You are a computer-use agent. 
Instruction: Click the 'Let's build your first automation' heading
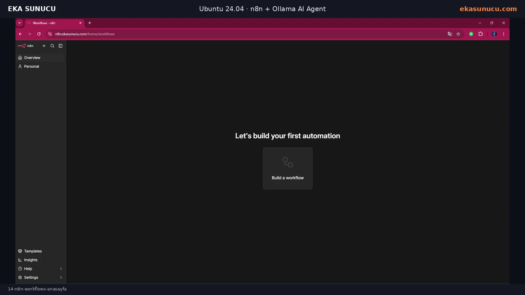click(x=288, y=136)
